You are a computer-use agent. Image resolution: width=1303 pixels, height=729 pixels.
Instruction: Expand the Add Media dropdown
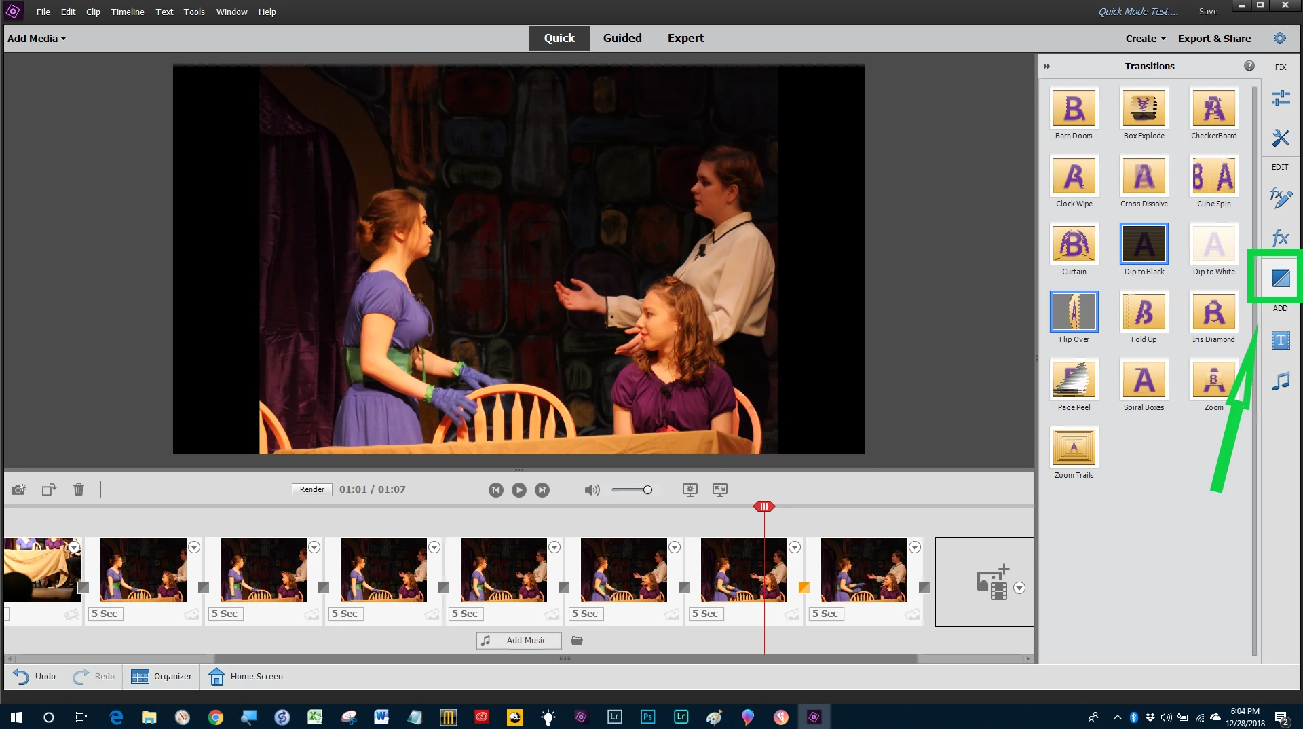pyautogui.click(x=37, y=39)
